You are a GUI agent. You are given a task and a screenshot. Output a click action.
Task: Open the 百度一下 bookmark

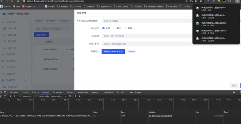[x=5, y=7]
